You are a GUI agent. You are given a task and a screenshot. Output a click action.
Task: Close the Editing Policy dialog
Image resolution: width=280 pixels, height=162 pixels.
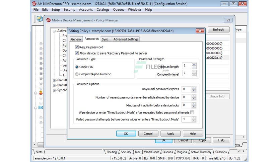[x=200, y=31]
